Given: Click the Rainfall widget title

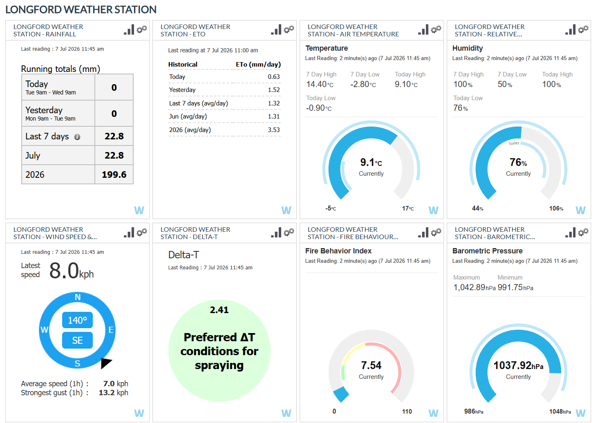Looking at the screenshot, I should tap(48, 30).
